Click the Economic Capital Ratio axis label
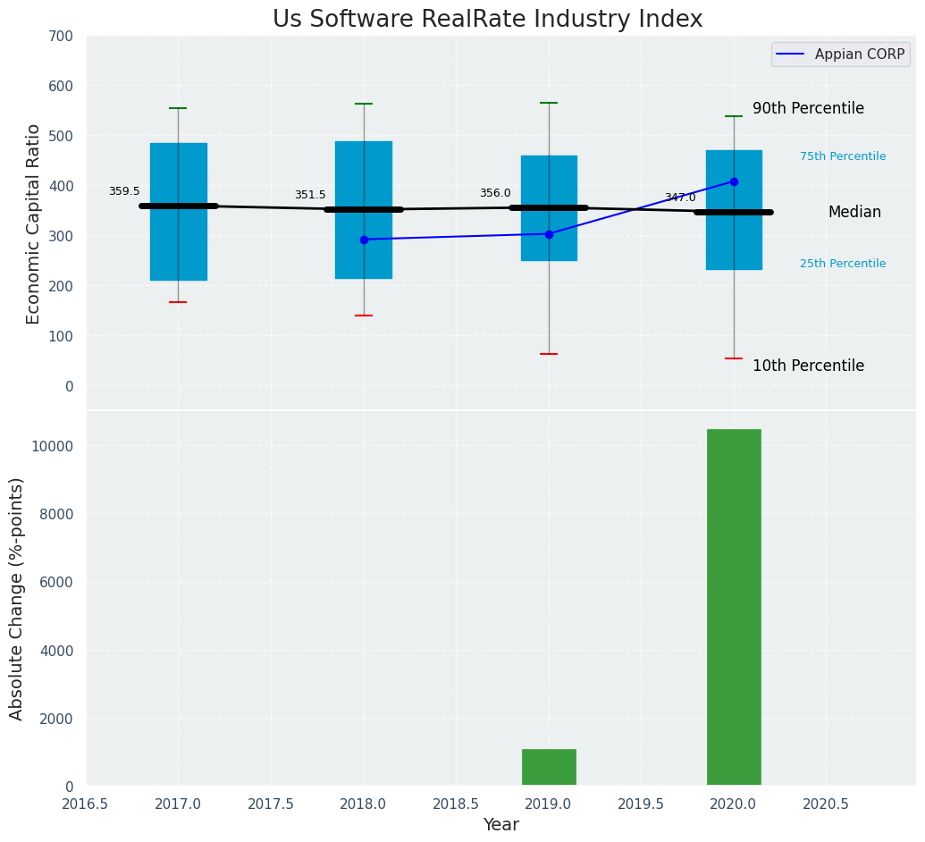Image resolution: width=925 pixels, height=842 pixels. 33,223
